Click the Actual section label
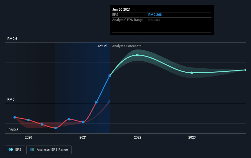Viewport: 251px width, 158px height. click(102, 46)
